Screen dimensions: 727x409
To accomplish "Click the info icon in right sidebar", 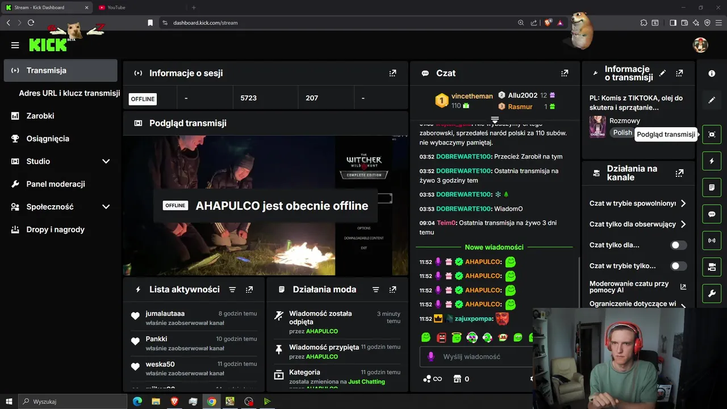I will [712, 74].
